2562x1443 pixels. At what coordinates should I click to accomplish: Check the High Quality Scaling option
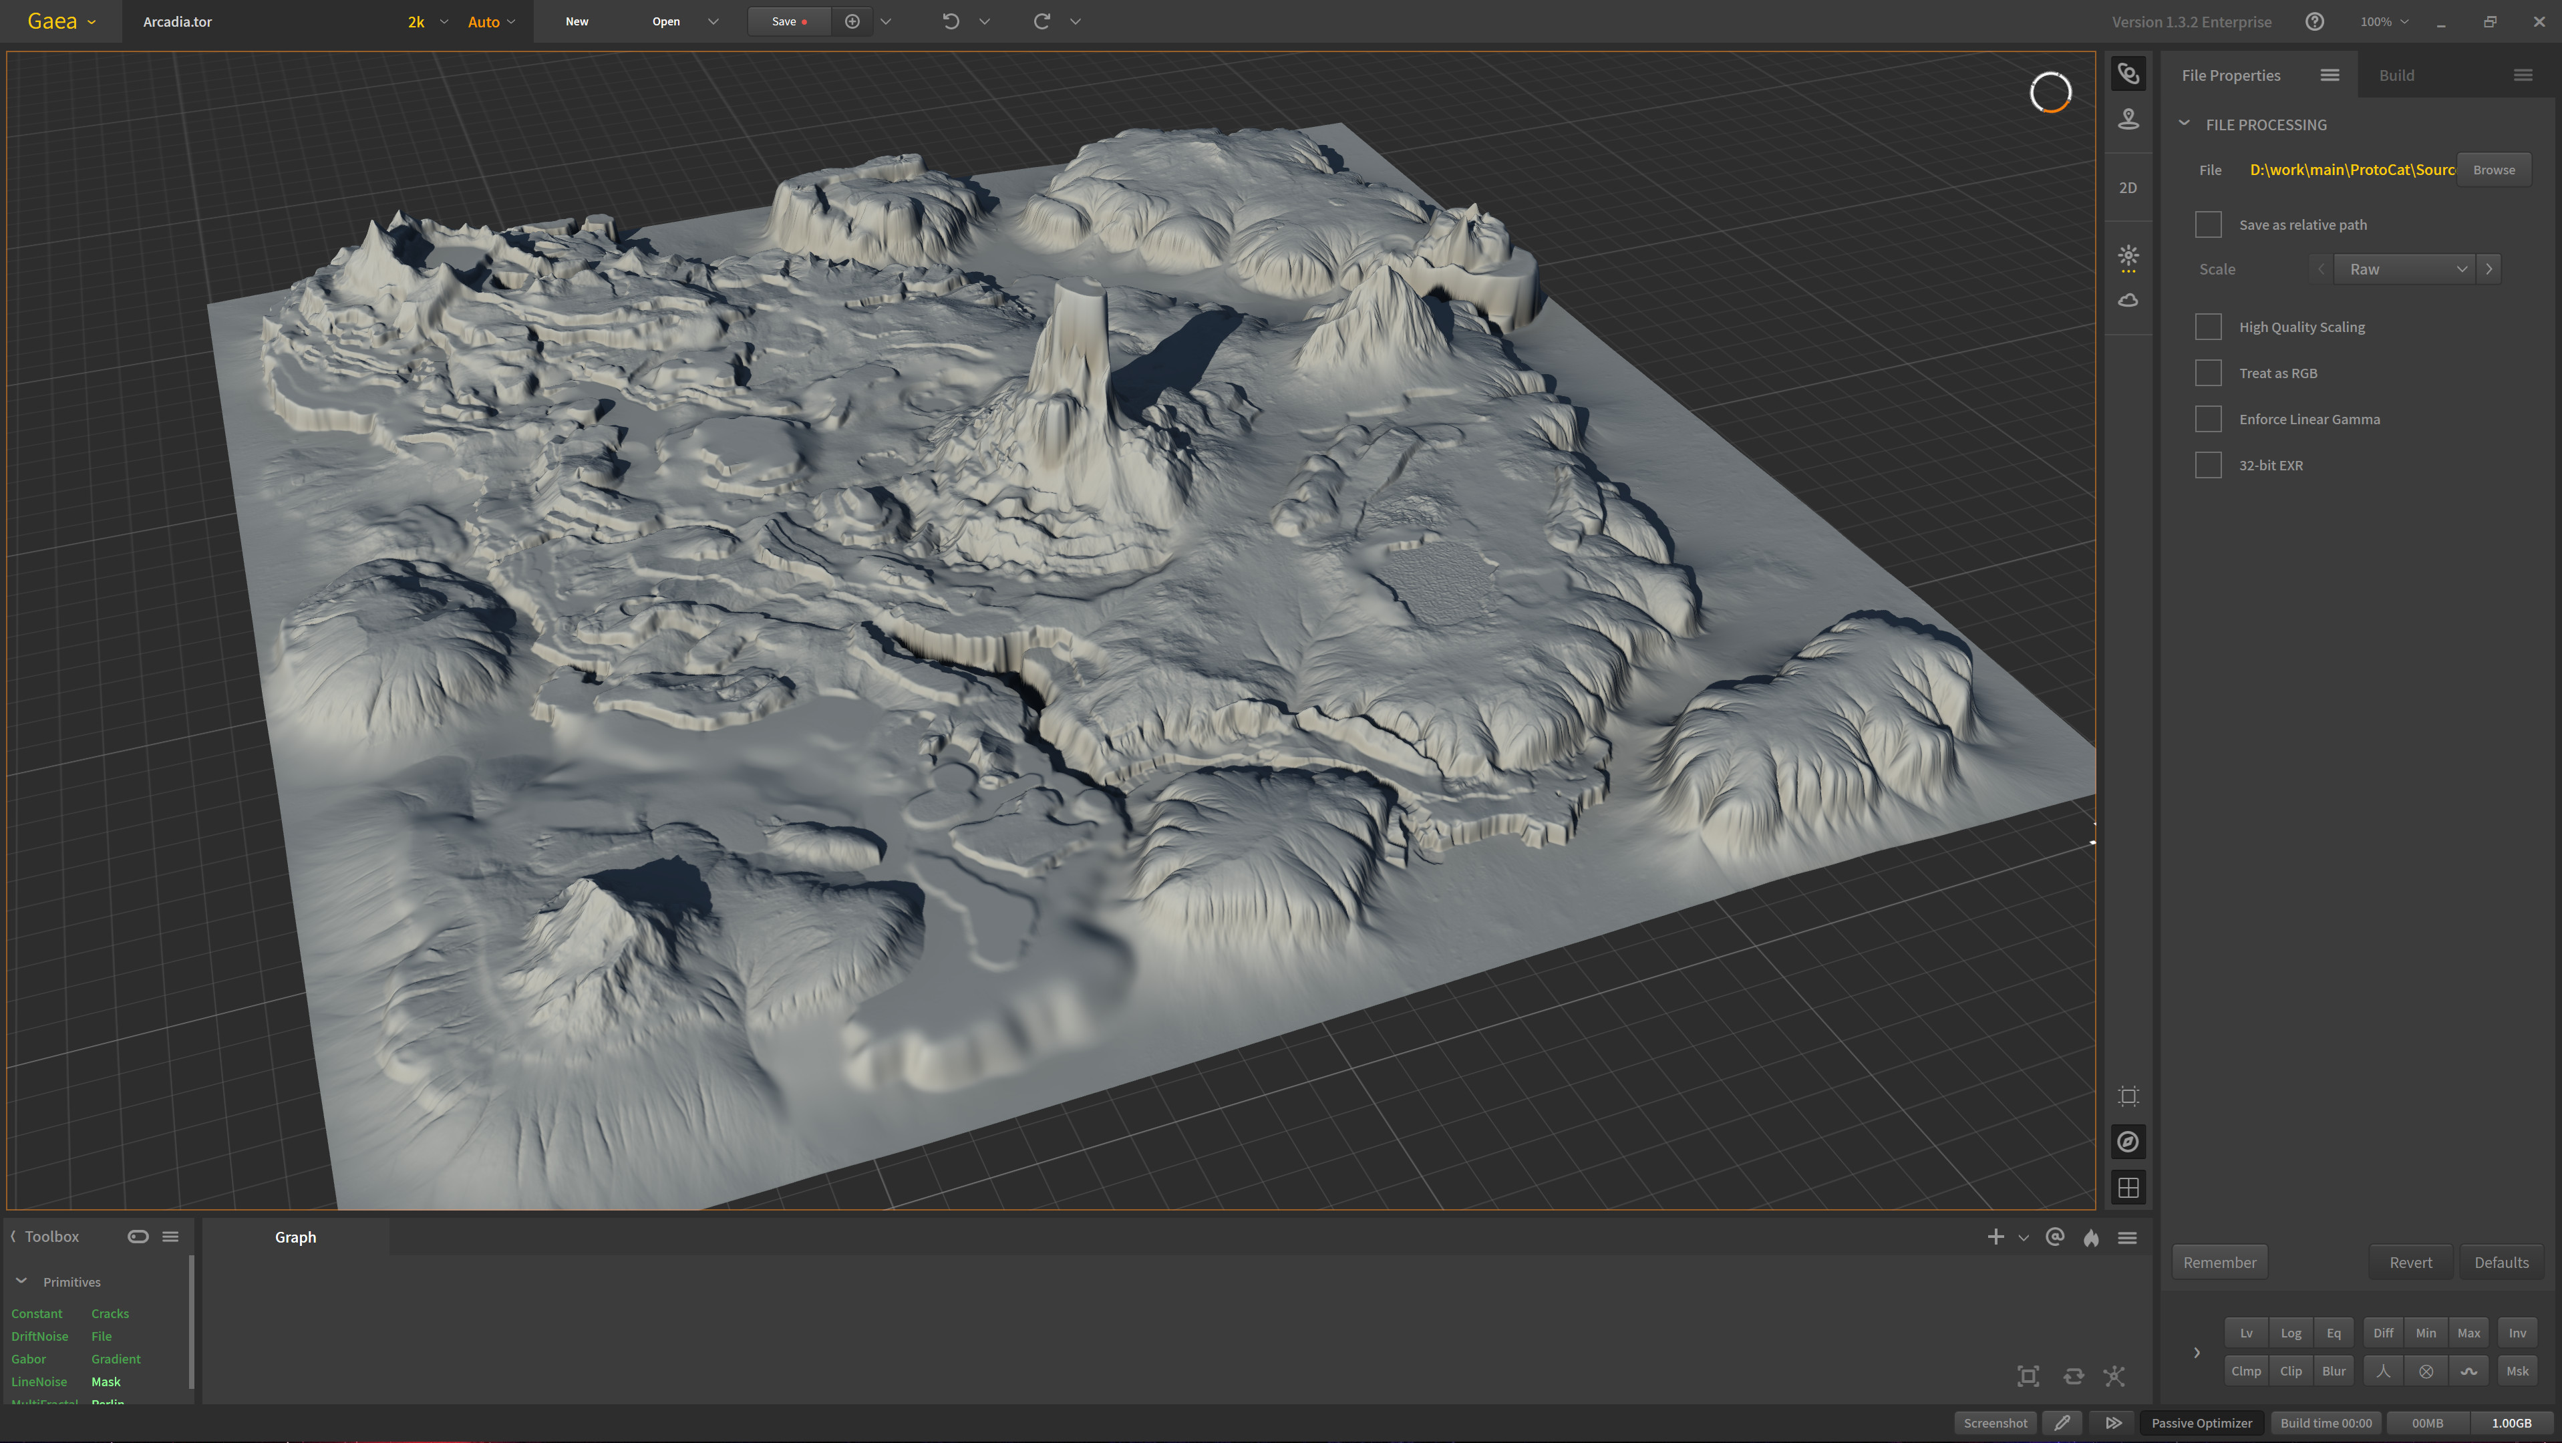click(x=2208, y=327)
